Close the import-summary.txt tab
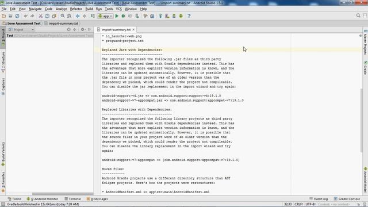 [133, 29]
